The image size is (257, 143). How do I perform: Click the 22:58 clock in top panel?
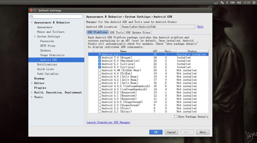click(x=247, y=3)
